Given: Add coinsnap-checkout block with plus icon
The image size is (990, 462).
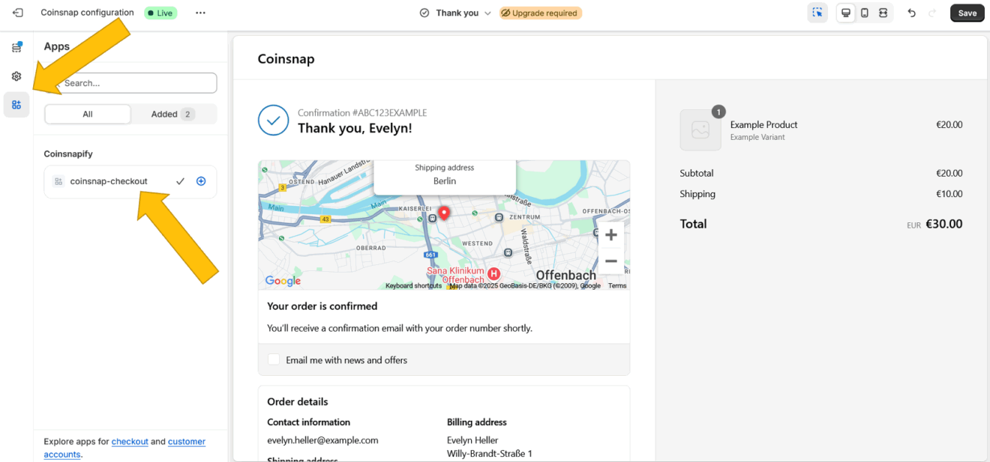Looking at the screenshot, I should point(201,181).
